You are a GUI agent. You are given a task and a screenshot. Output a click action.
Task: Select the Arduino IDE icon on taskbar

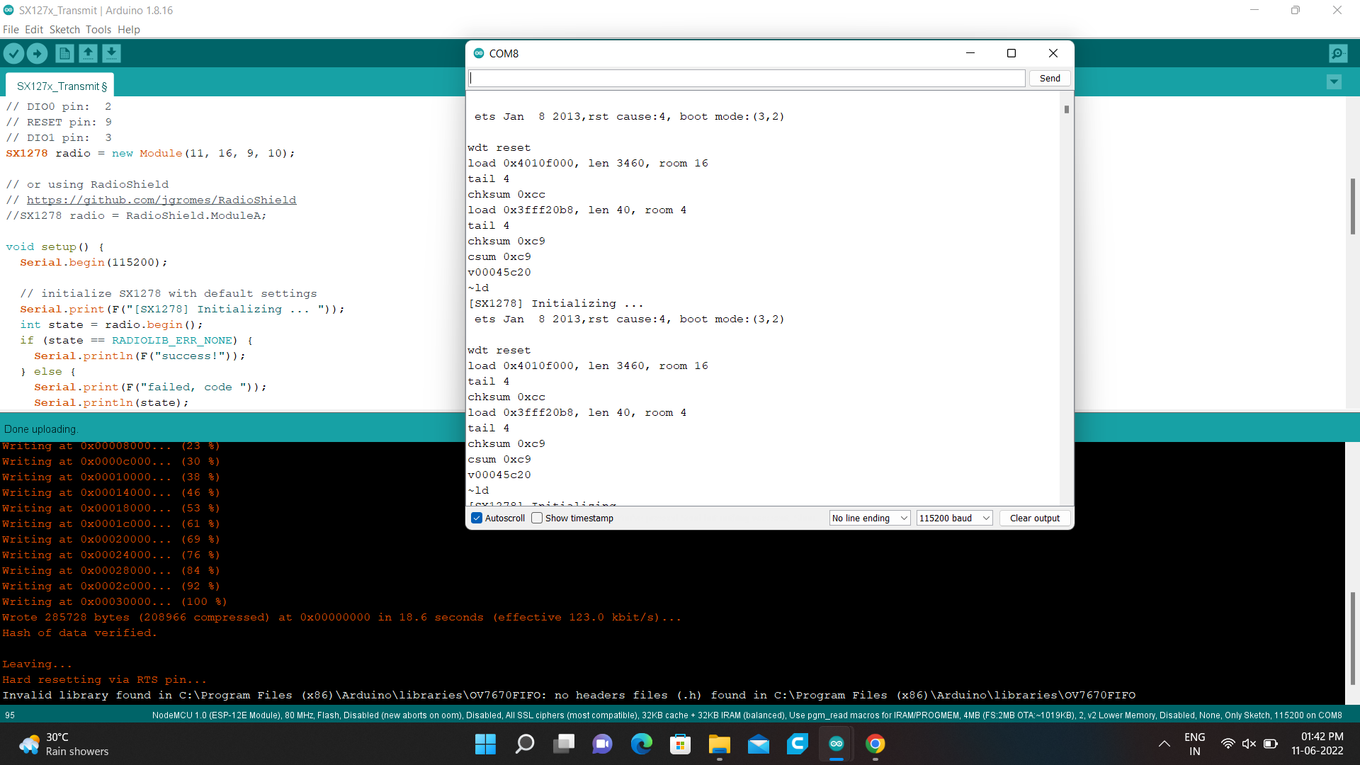pos(836,744)
